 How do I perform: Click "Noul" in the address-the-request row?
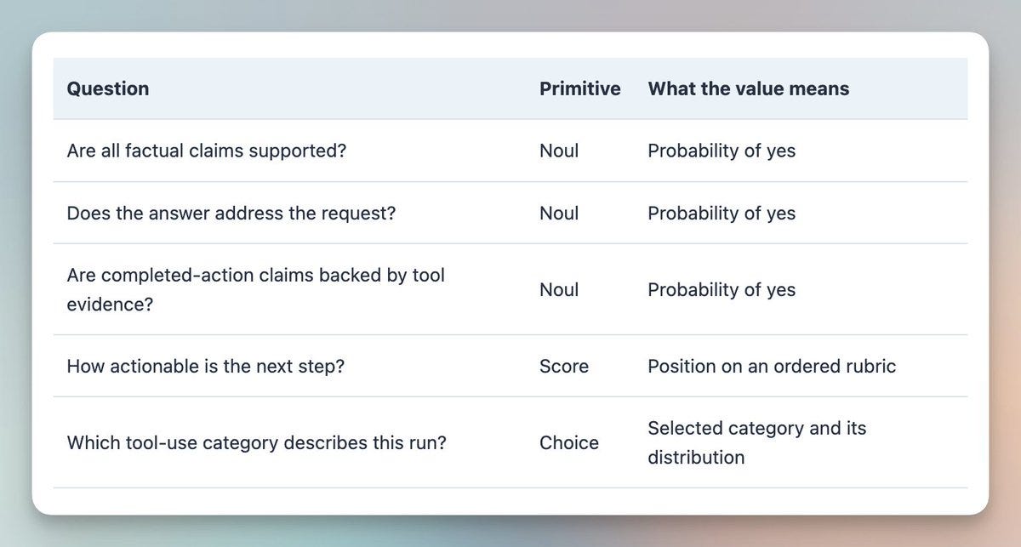coord(559,213)
